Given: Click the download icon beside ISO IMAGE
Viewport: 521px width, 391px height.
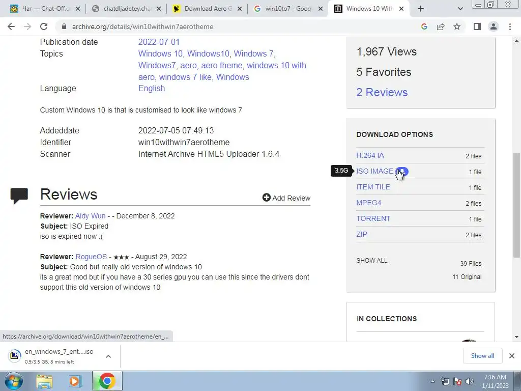Looking at the screenshot, I should point(402,172).
